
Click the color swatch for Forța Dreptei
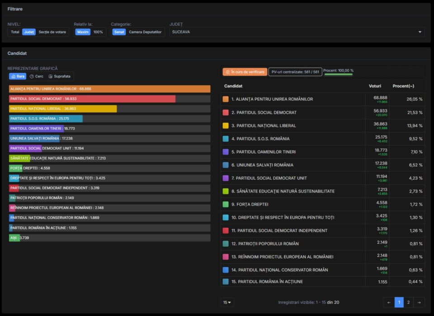coord(226,204)
